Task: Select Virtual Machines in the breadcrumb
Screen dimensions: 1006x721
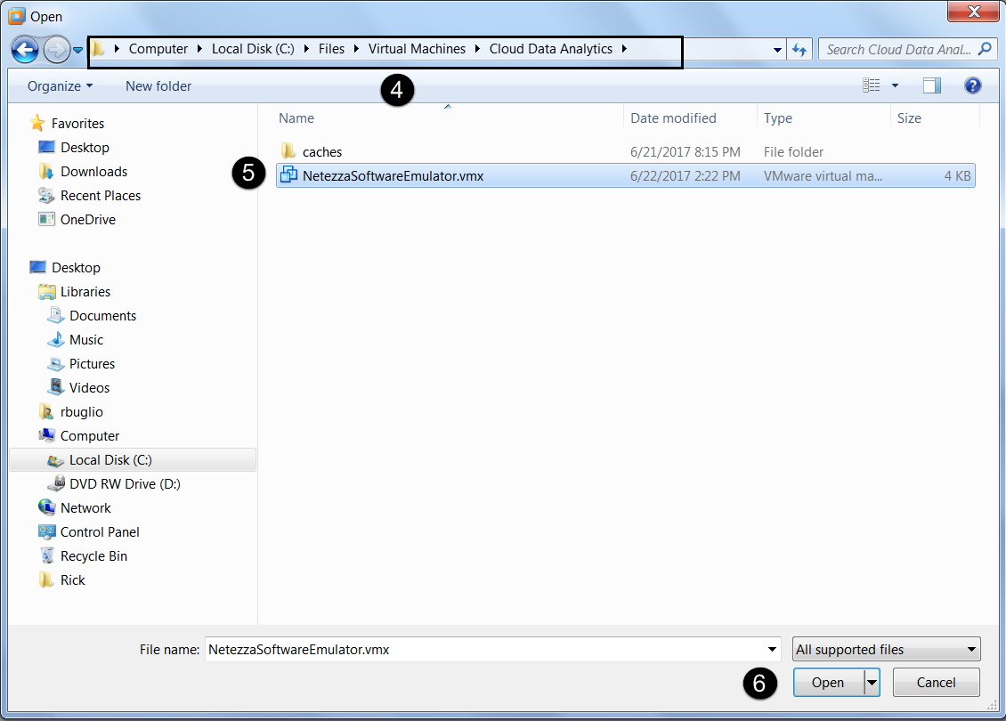Action: [x=417, y=49]
